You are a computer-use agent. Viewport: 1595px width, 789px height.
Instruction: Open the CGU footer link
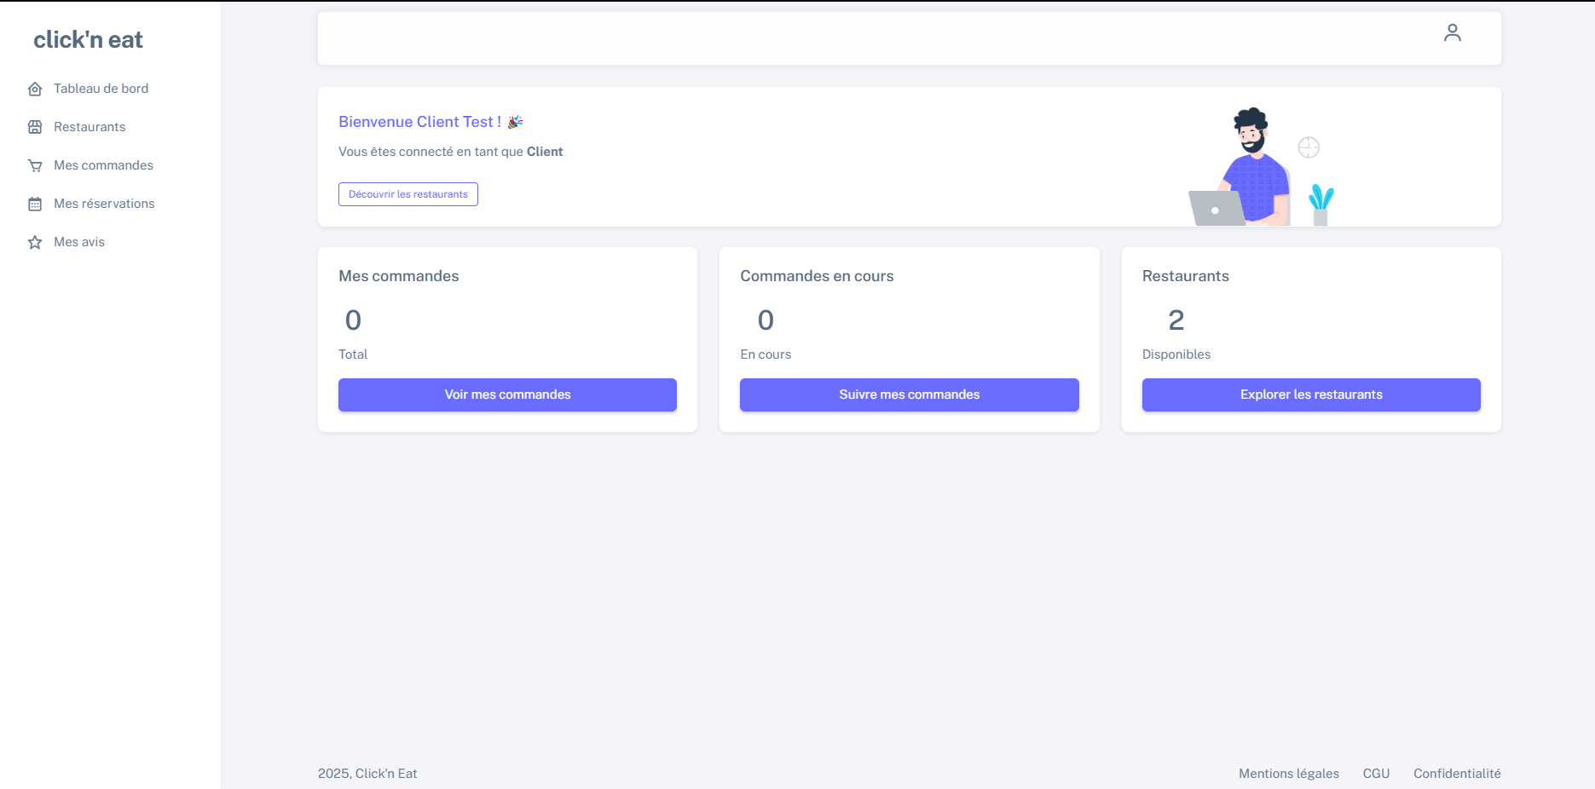[x=1376, y=774]
